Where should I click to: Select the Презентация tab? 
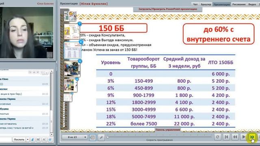pyautogui.click(x=221, y=4)
